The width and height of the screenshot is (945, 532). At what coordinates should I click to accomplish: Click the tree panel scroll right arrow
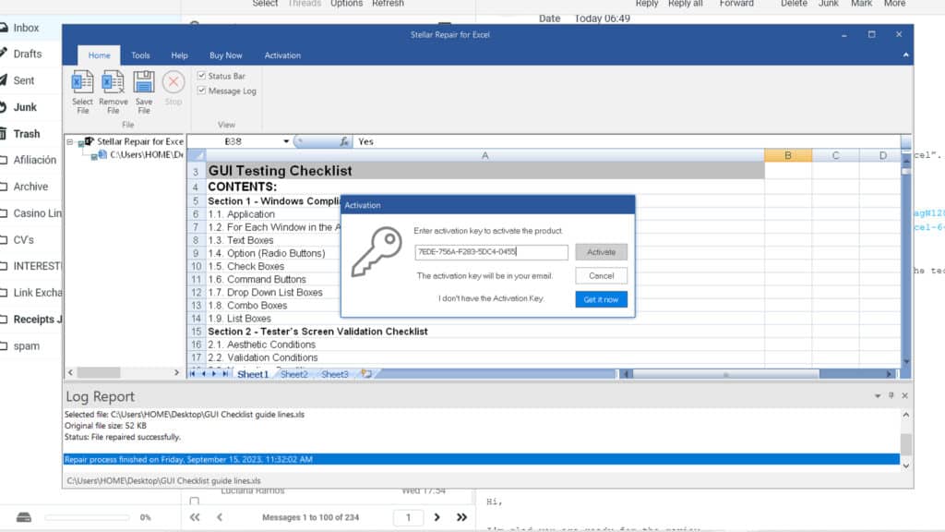coord(176,373)
